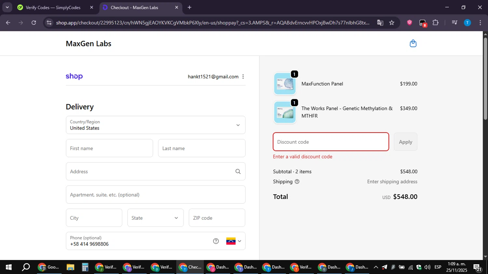Open the tab search dropdown arrow
488x274 pixels.
[x=7, y=7]
